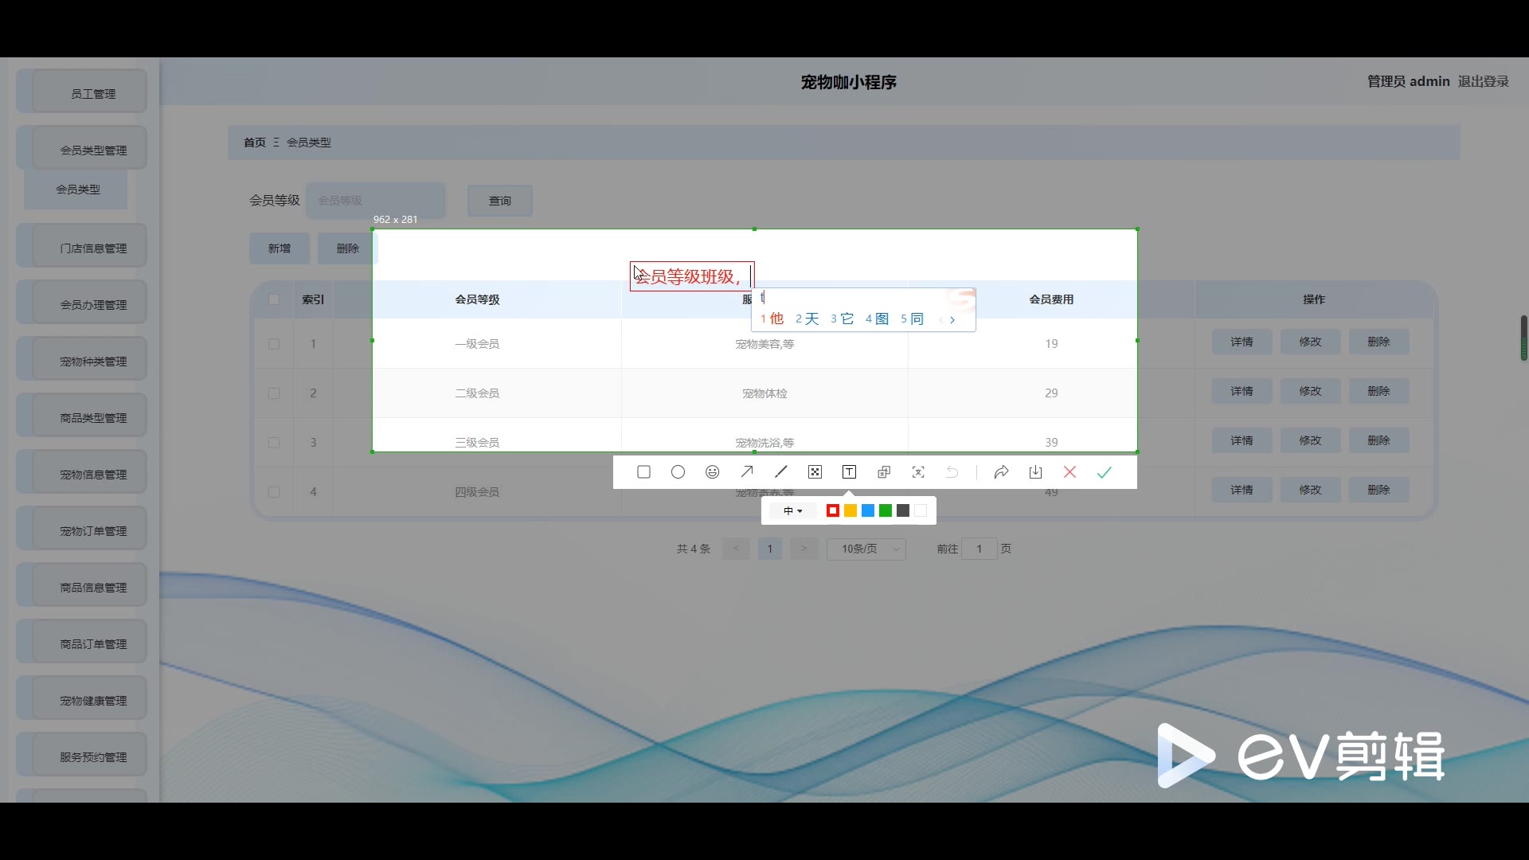The height and width of the screenshot is (860, 1529).
Task: Activate the mosaic blur tool
Action: pyautogui.click(x=815, y=472)
